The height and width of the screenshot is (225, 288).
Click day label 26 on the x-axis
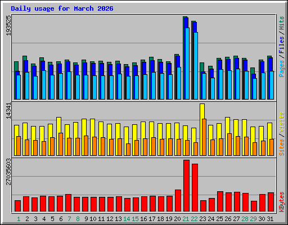(x=228, y=219)
